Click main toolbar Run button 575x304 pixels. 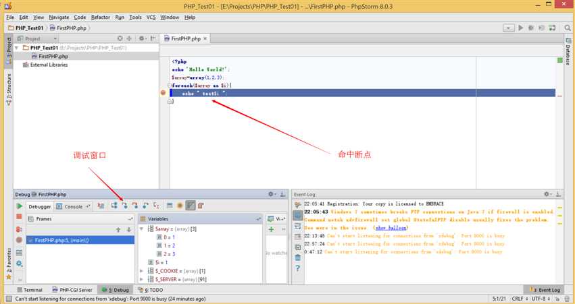point(520,28)
